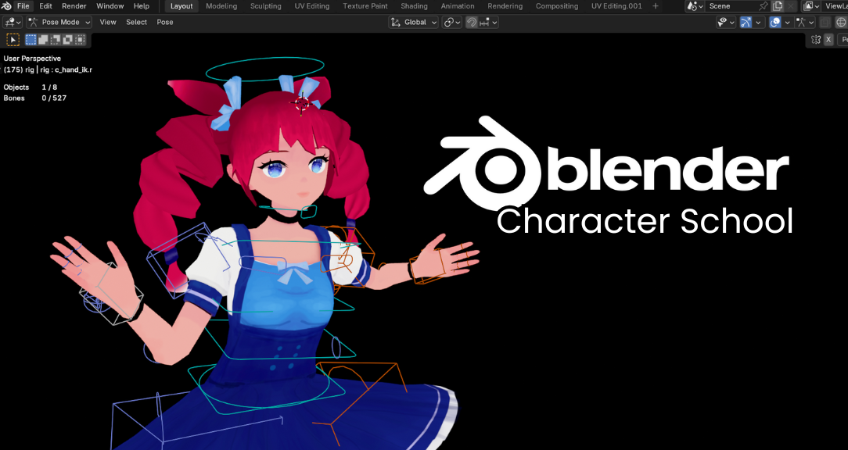Select the wireframe shading sphere icon
This screenshot has height=450, width=848.
(841, 23)
